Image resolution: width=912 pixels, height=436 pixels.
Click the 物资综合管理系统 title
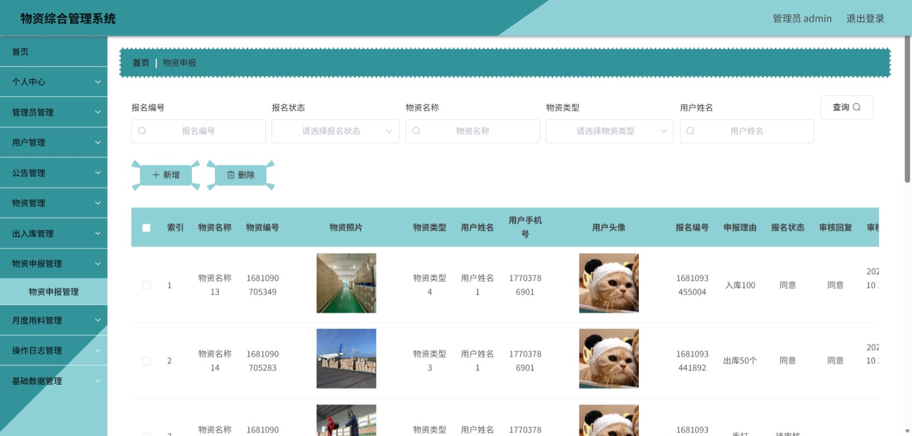[68, 19]
